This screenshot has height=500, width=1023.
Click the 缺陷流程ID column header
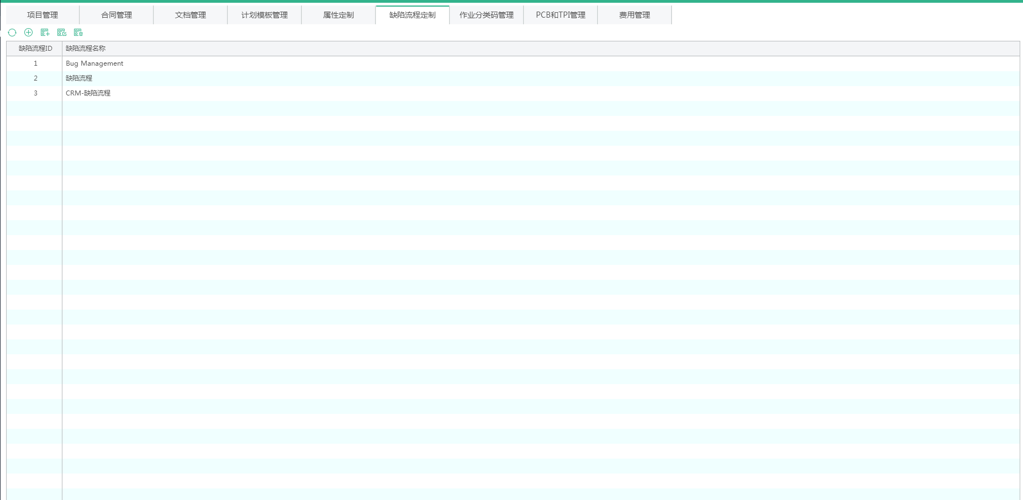tap(34, 49)
